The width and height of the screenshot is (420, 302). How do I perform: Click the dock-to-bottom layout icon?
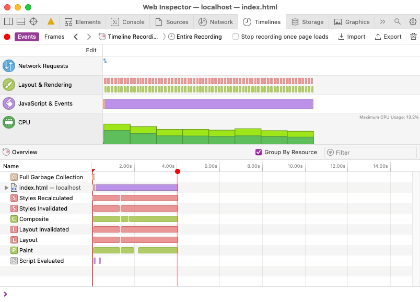click(x=20, y=22)
